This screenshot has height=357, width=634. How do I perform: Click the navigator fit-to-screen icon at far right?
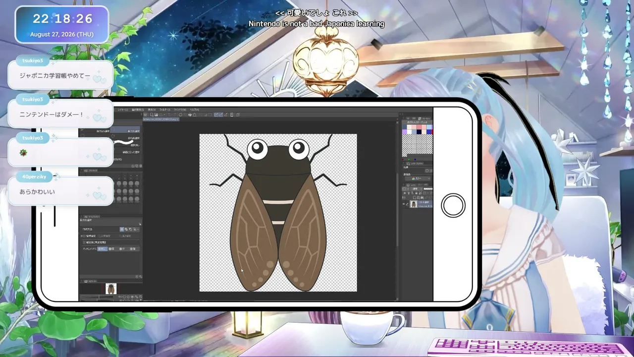click(141, 297)
